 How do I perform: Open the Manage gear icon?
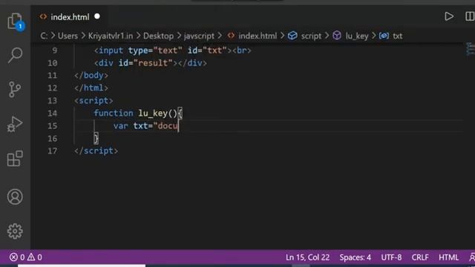tap(15, 231)
